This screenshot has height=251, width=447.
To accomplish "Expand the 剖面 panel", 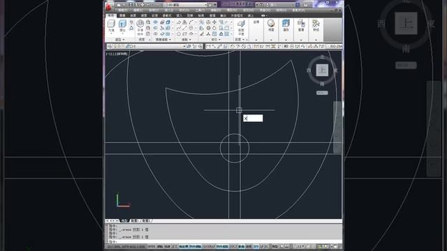I will (240, 40).
